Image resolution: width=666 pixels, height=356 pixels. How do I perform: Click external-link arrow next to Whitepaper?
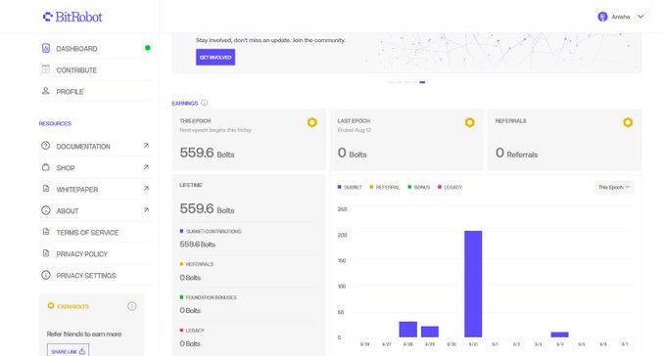[x=146, y=189]
